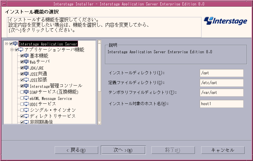
Task: Click monitor icon beside シングル・サインオン
Action: coord(26,110)
